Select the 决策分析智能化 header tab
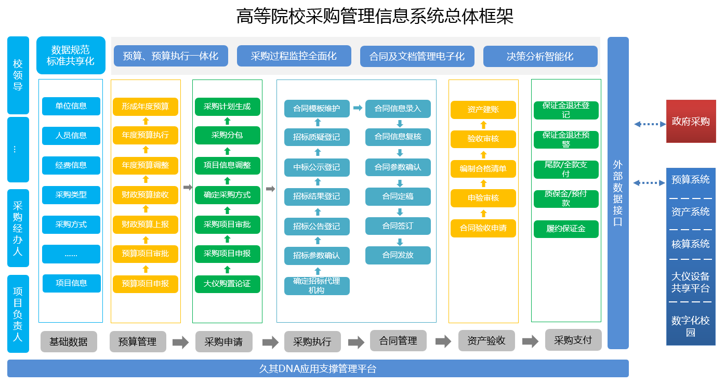Image resolution: width=725 pixels, height=384 pixels. (540, 56)
